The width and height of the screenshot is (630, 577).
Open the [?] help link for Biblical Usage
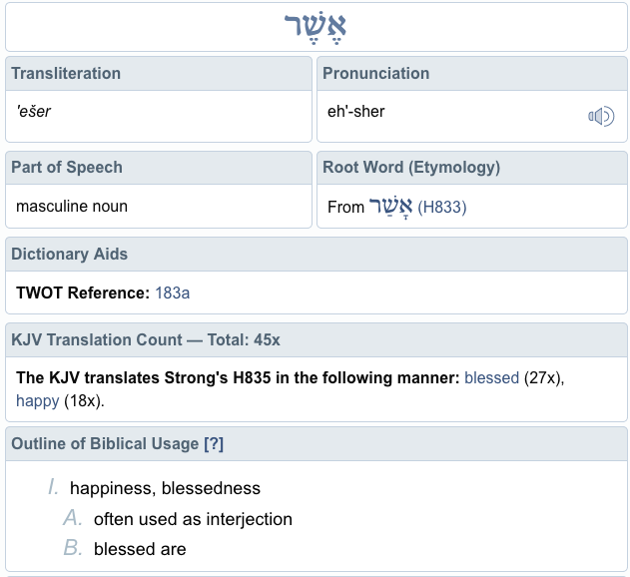pos(214,444)
